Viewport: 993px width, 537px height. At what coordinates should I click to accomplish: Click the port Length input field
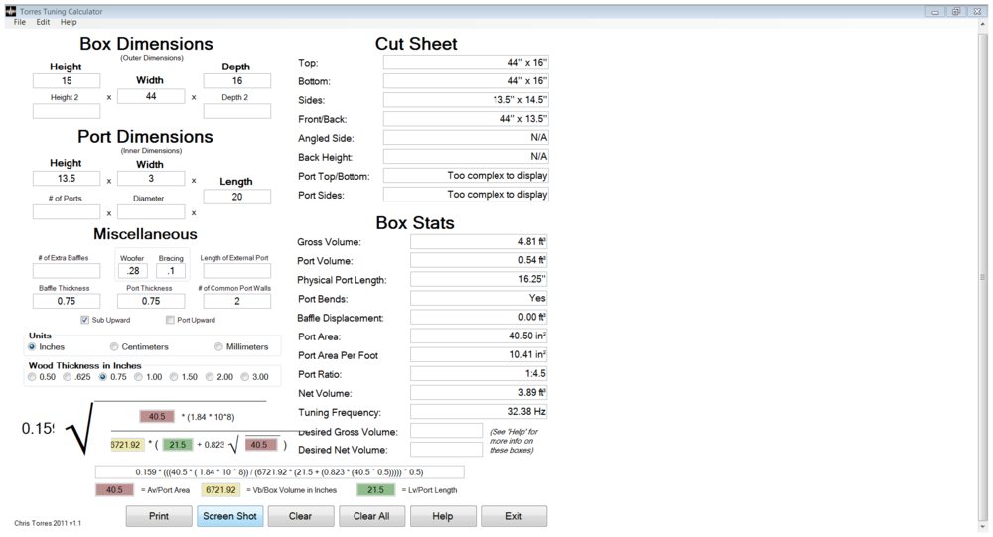click(x=237, y=197)
